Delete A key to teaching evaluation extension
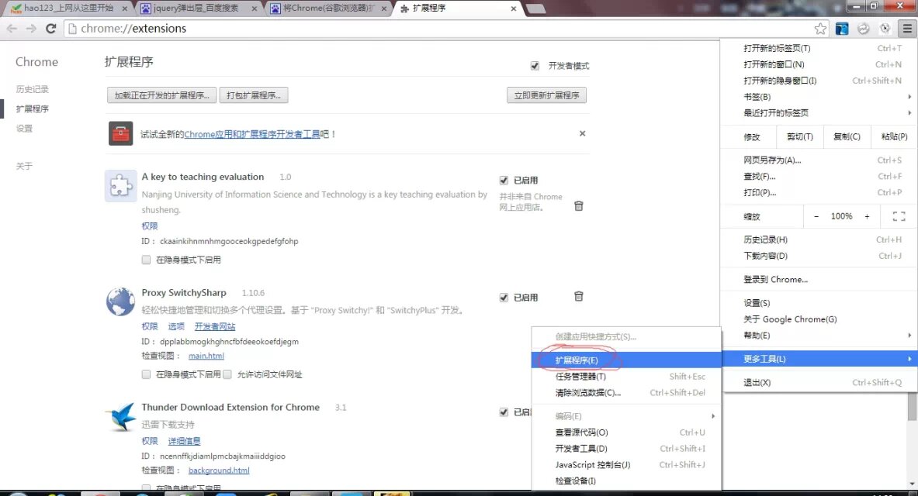The height and width of the screenshot is (496, 918). click(578, 205)
